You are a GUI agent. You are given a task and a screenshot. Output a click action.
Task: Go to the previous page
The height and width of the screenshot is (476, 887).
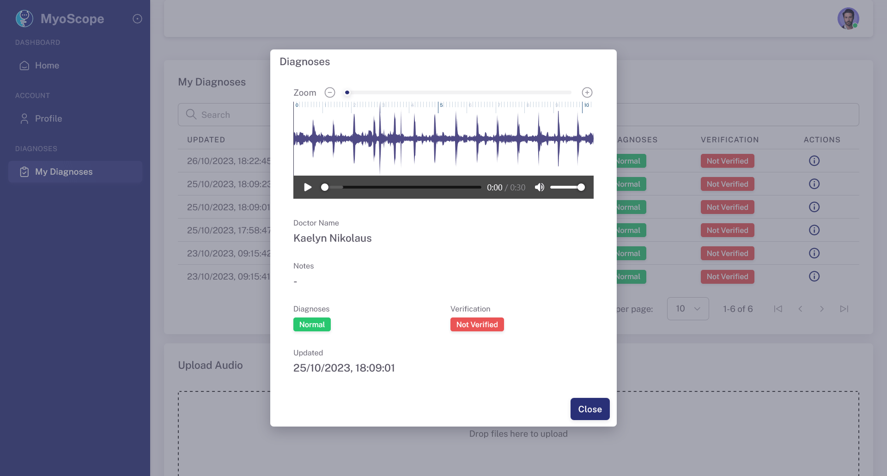pyautogui.click(x=800, y=309)
